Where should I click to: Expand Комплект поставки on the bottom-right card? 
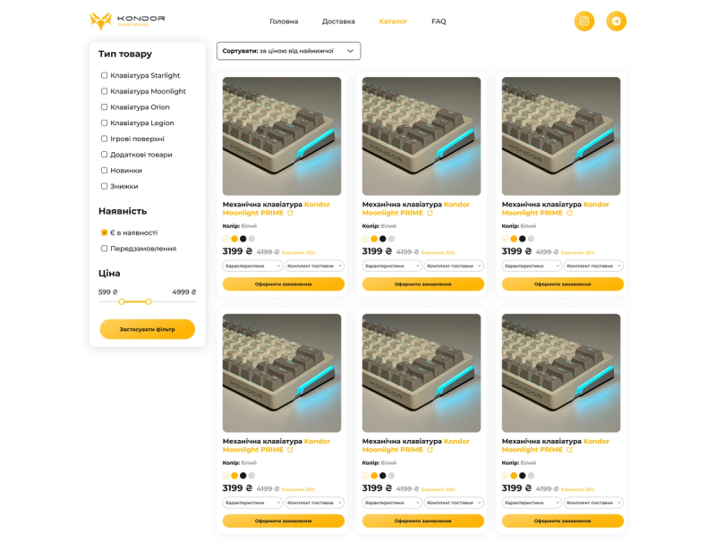coord(594,503)
